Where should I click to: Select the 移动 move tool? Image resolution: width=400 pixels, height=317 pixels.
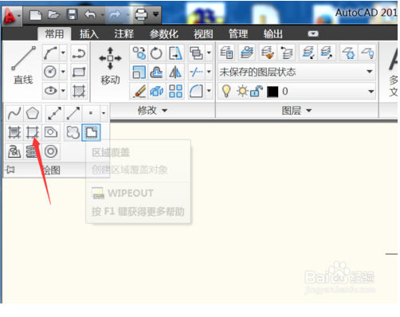pyautogui.click(x=110, y=66)
